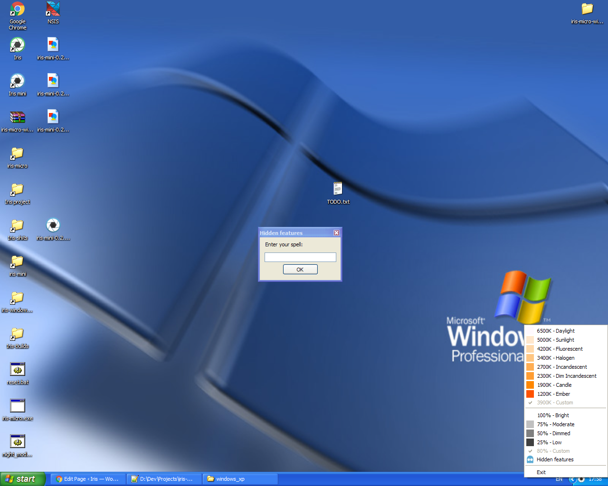This screenshot has width=608, height=486.
Task: Select the Iris desktop shortcut icon
Action: tap(18, 49)
